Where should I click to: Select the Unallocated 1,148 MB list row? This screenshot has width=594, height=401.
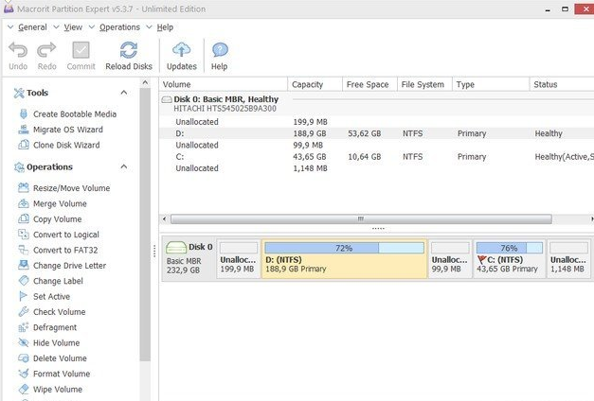pos(376,168)
